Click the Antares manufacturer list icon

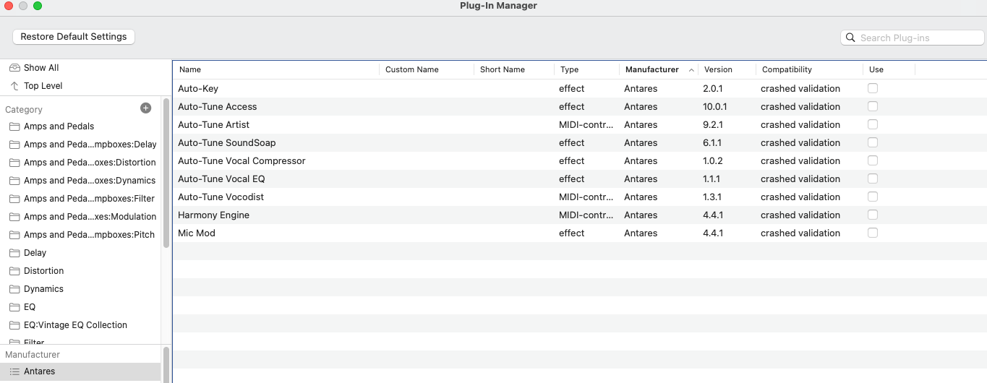pos(14,371)
